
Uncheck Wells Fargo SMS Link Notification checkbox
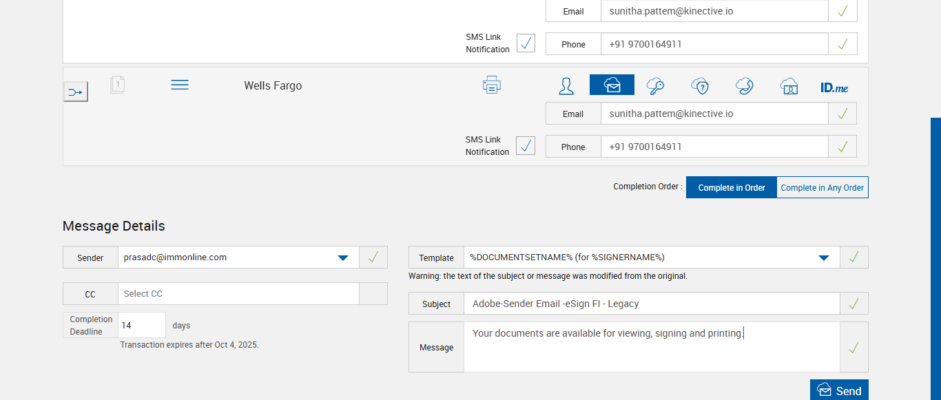tap(526, 146)
